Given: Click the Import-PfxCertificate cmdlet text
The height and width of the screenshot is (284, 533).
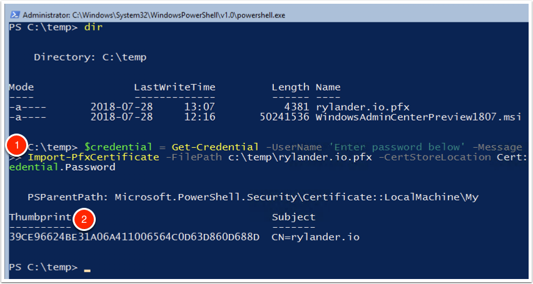Looking at the screenshot, I should (93, 157).
